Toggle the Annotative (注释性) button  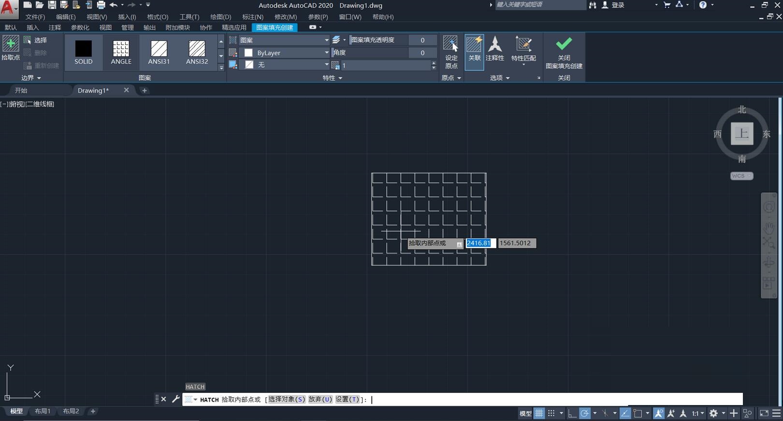point(494,48)
